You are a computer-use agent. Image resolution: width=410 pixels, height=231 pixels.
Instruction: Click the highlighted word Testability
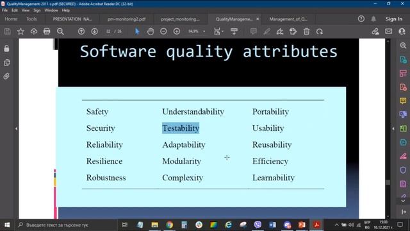[181, 128]
